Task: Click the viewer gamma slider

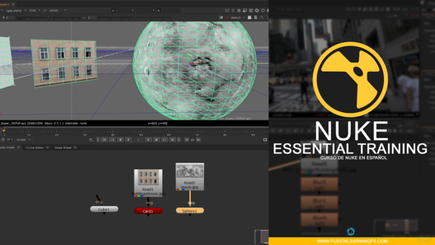Action: 135,18
